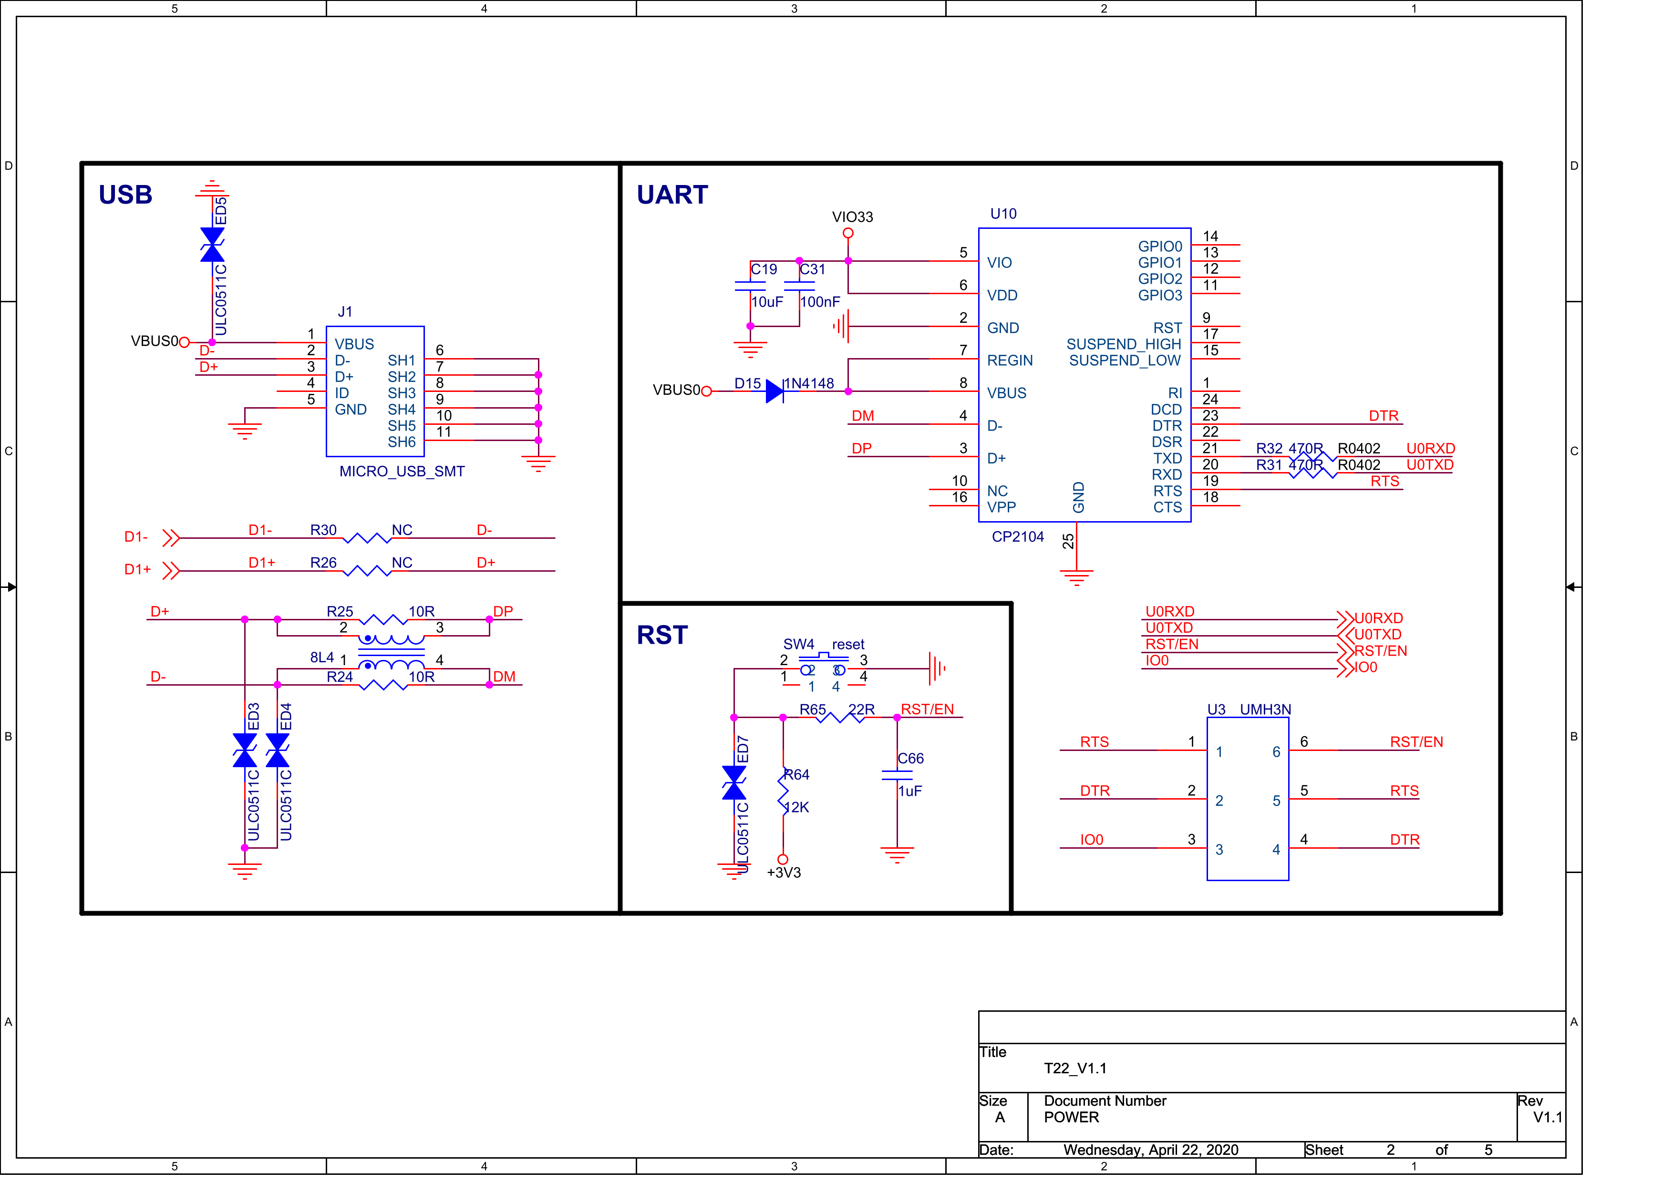Select the +3V3 power port below R64
This screenshot has height=1182, width=1673.
point(783,859)
